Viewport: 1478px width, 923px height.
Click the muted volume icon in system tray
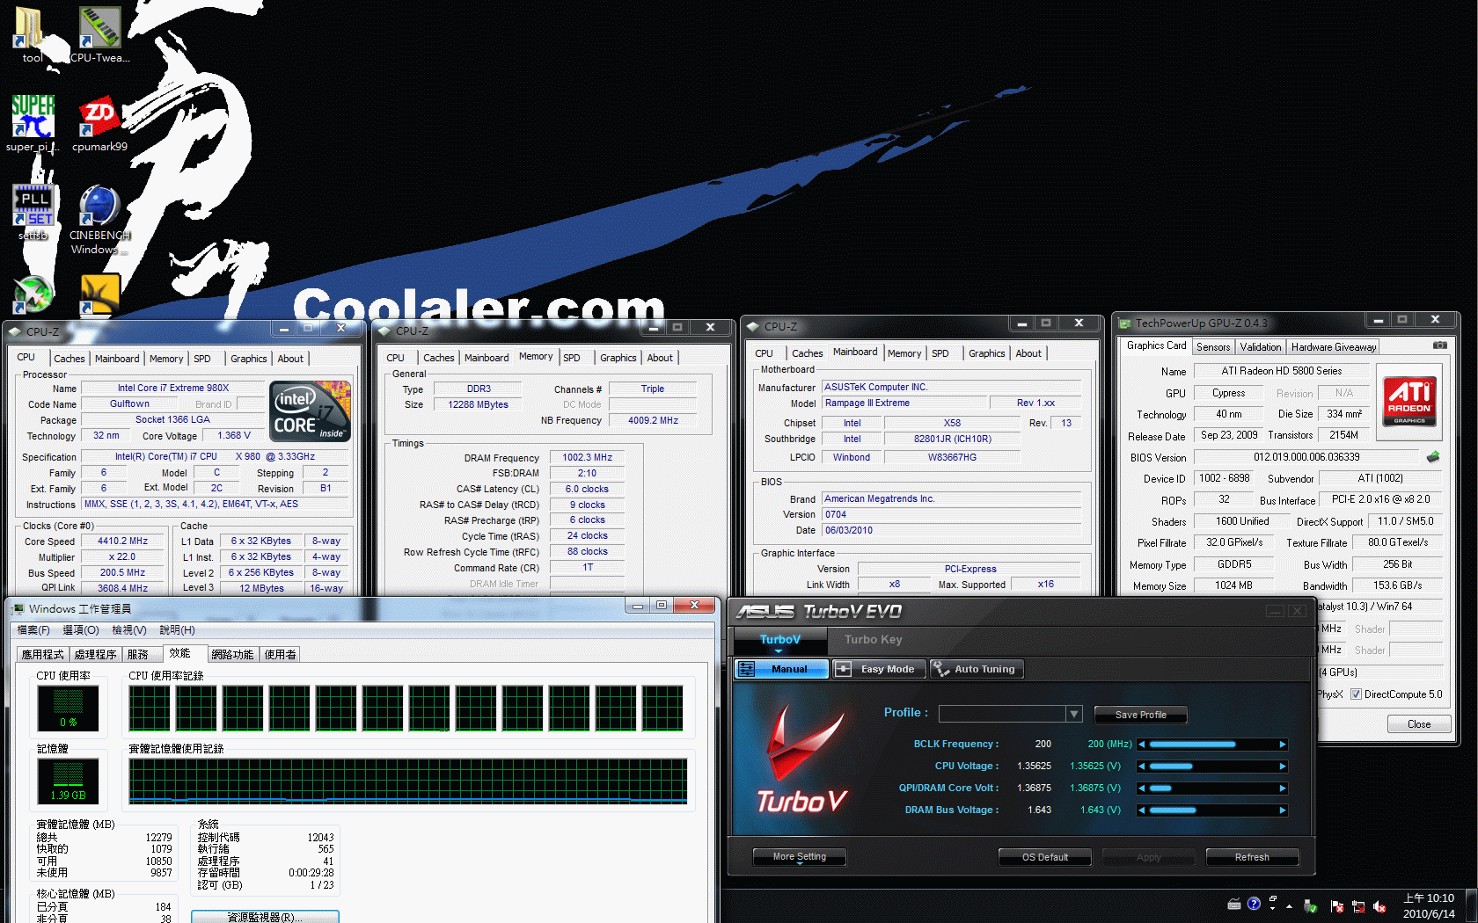1379,906
